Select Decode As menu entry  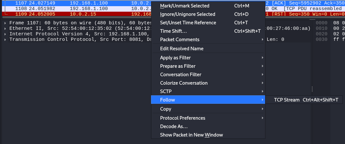coord(208,126)
